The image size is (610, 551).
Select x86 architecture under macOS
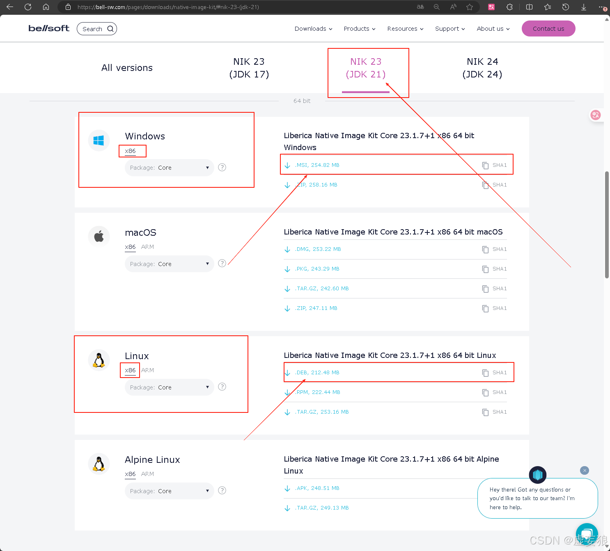(130, 247)
